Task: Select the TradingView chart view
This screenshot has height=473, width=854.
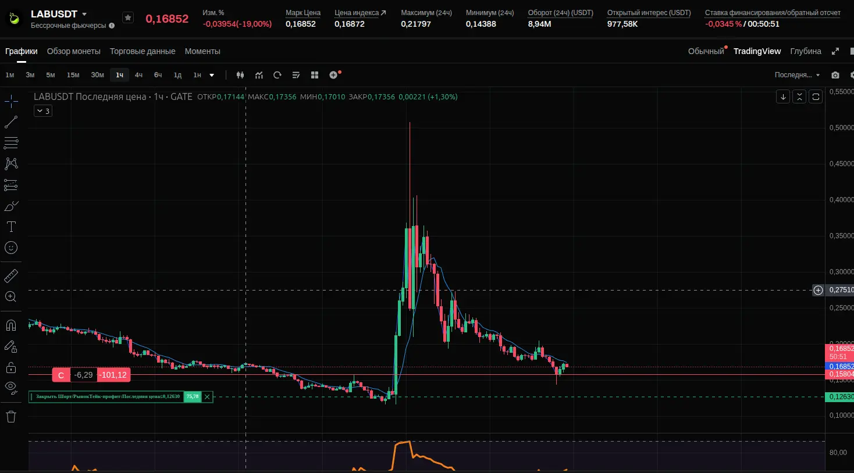Action: 757,51
